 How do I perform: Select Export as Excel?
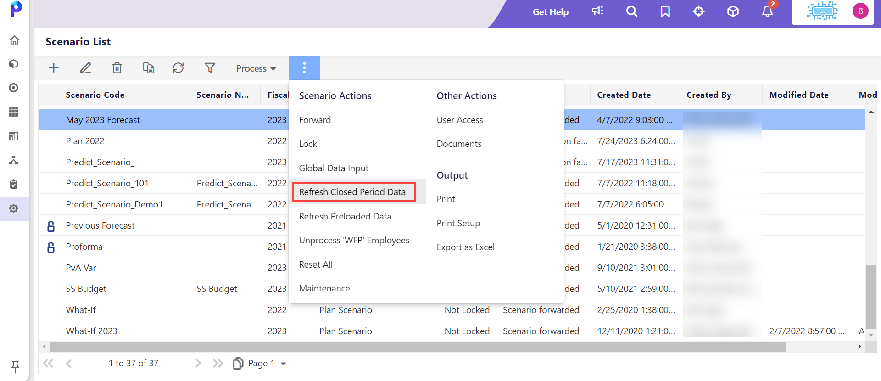point(466,247)
